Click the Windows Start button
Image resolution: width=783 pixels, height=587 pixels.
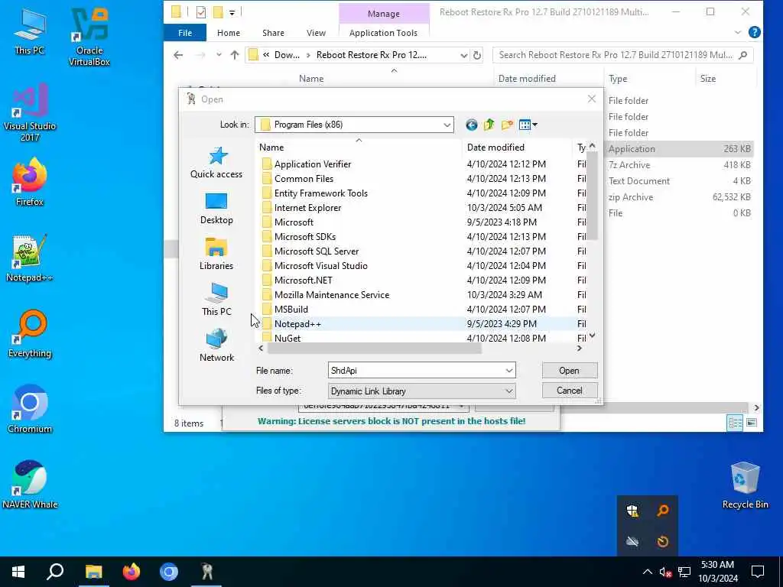coord(18,572)
